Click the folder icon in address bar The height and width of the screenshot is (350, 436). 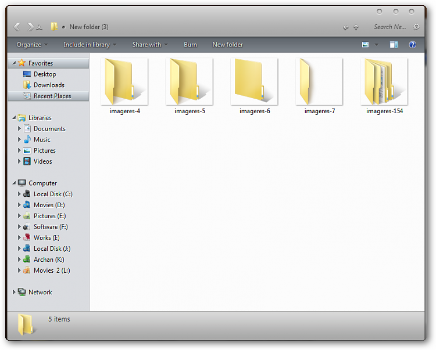(54, 27)
